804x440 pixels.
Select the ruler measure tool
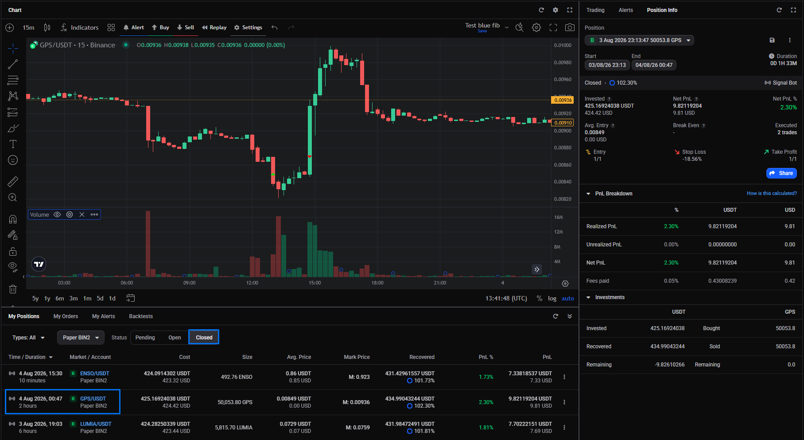click(13, 181)
